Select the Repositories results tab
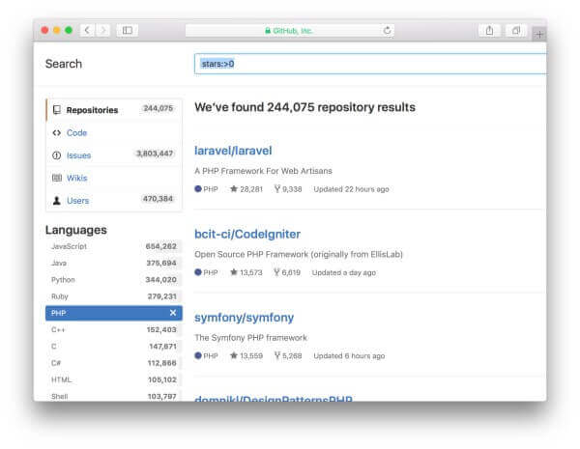580x449 pixels. click(x=92, y=110)
